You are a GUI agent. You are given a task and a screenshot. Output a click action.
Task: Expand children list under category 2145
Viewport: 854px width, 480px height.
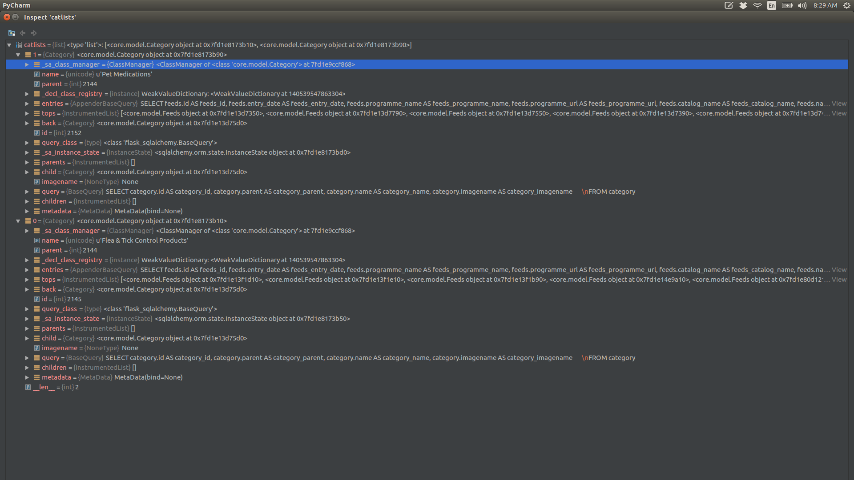(x=27, y=368)
